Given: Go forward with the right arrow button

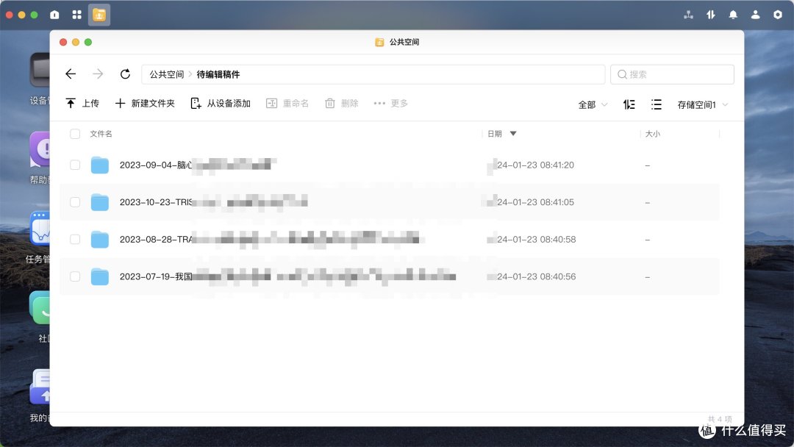Looking at the screenshot, I should point(98,74).
